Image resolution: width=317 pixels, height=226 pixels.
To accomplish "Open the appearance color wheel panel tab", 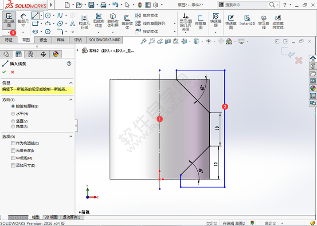I will [x=55, y=54].
